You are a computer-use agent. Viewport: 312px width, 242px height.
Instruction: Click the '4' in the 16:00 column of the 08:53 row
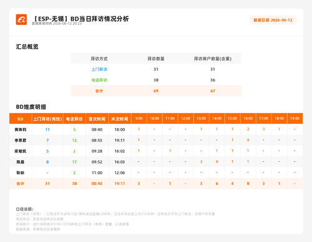coord(248,140)
